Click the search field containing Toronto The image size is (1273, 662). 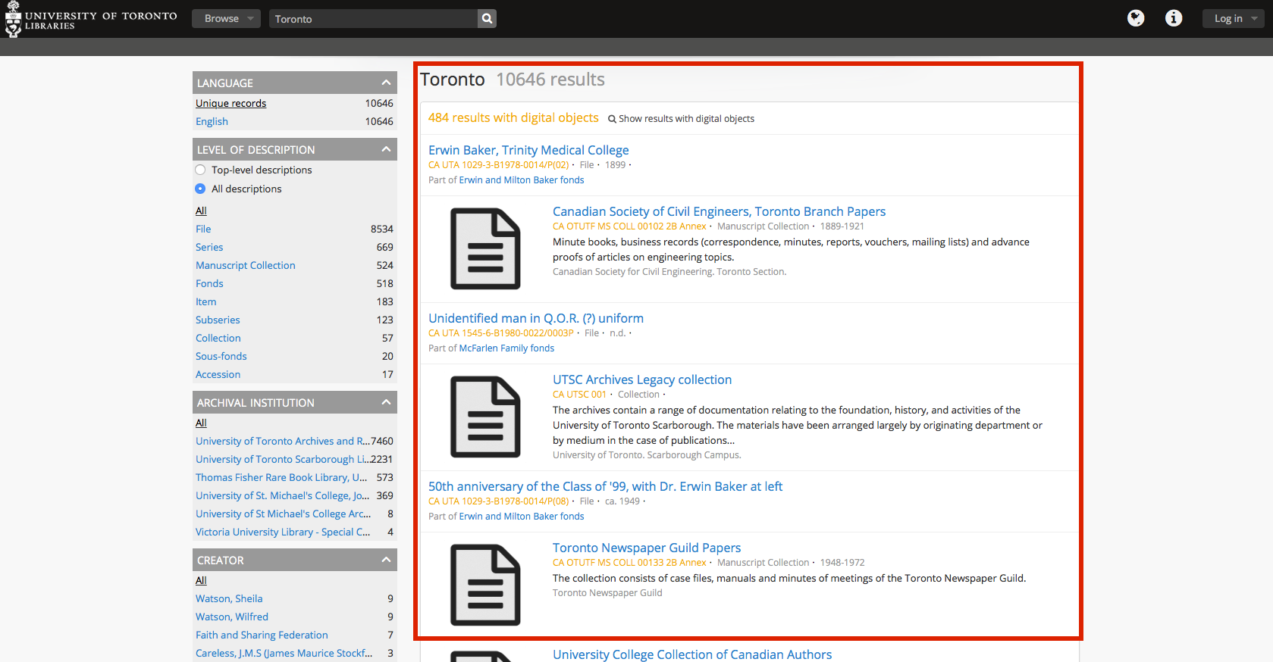[x=373, y=18]
